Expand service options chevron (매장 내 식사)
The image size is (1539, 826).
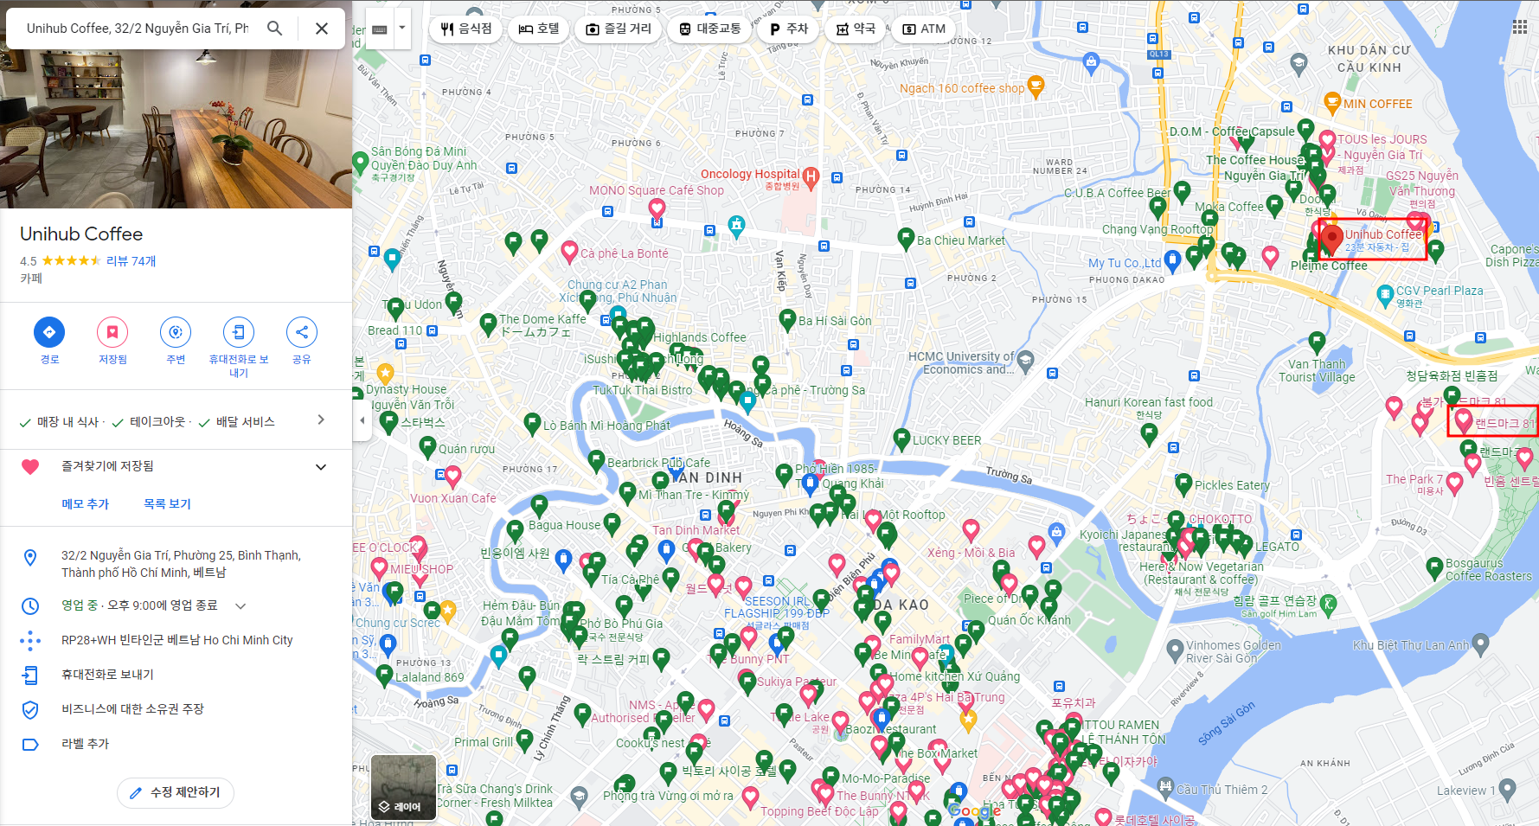[321, 419]
